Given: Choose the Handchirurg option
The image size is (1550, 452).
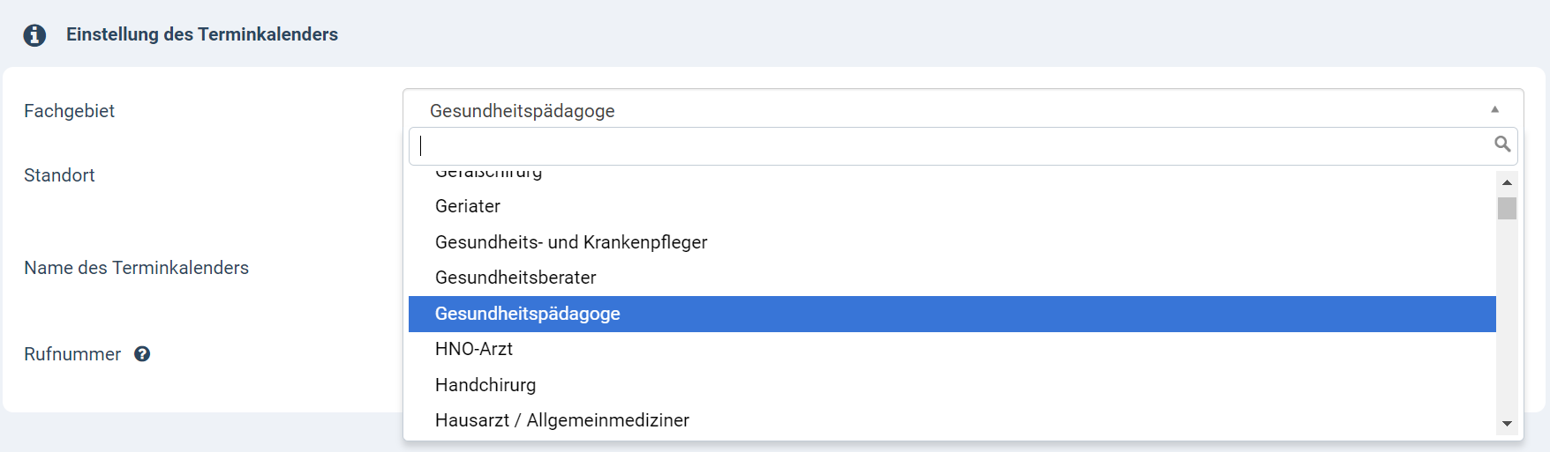Looking at the screenshot, I should tap(485, 385).
